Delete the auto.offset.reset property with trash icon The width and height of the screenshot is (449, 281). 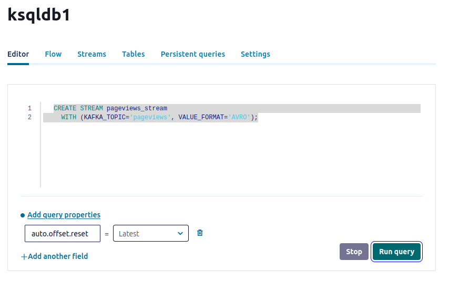coord(200,233)
